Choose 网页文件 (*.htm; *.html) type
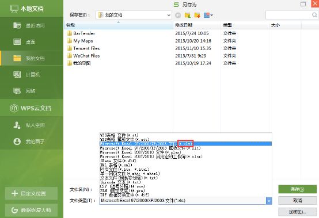319x218 pixels. [x=185, y=169]
